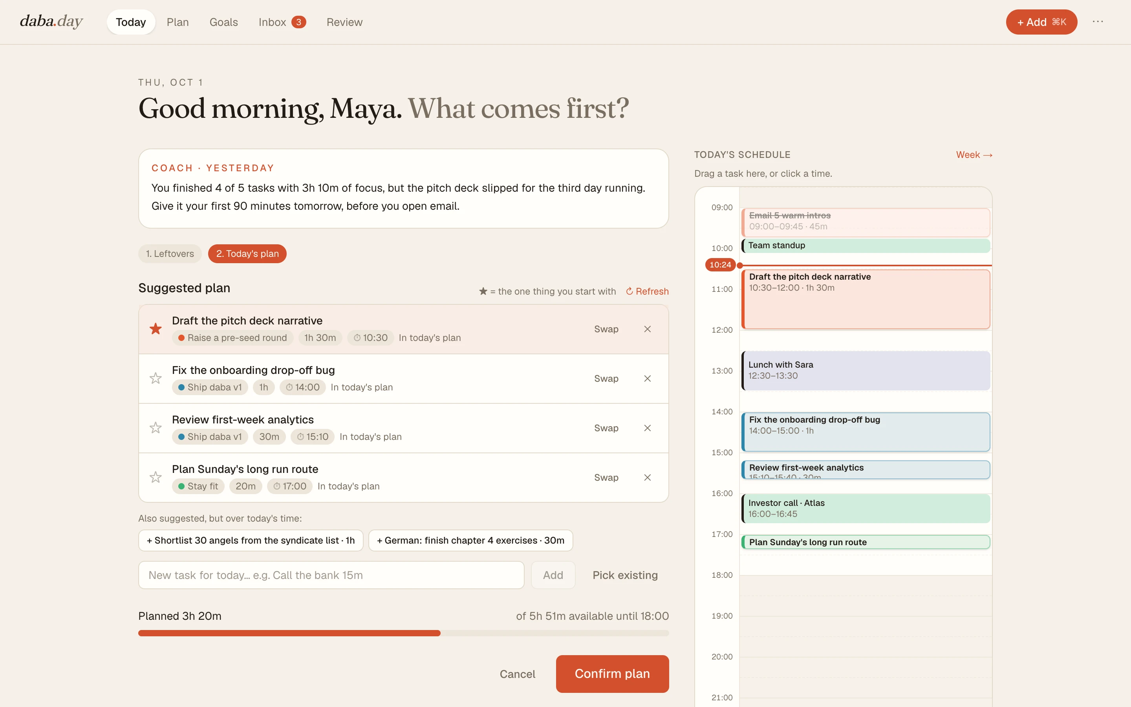Click the 14:00 time chip on onboarding bug task
The height and width of the screenshot is (707, 1131).
pyautogui.click(x=302, y=387)
